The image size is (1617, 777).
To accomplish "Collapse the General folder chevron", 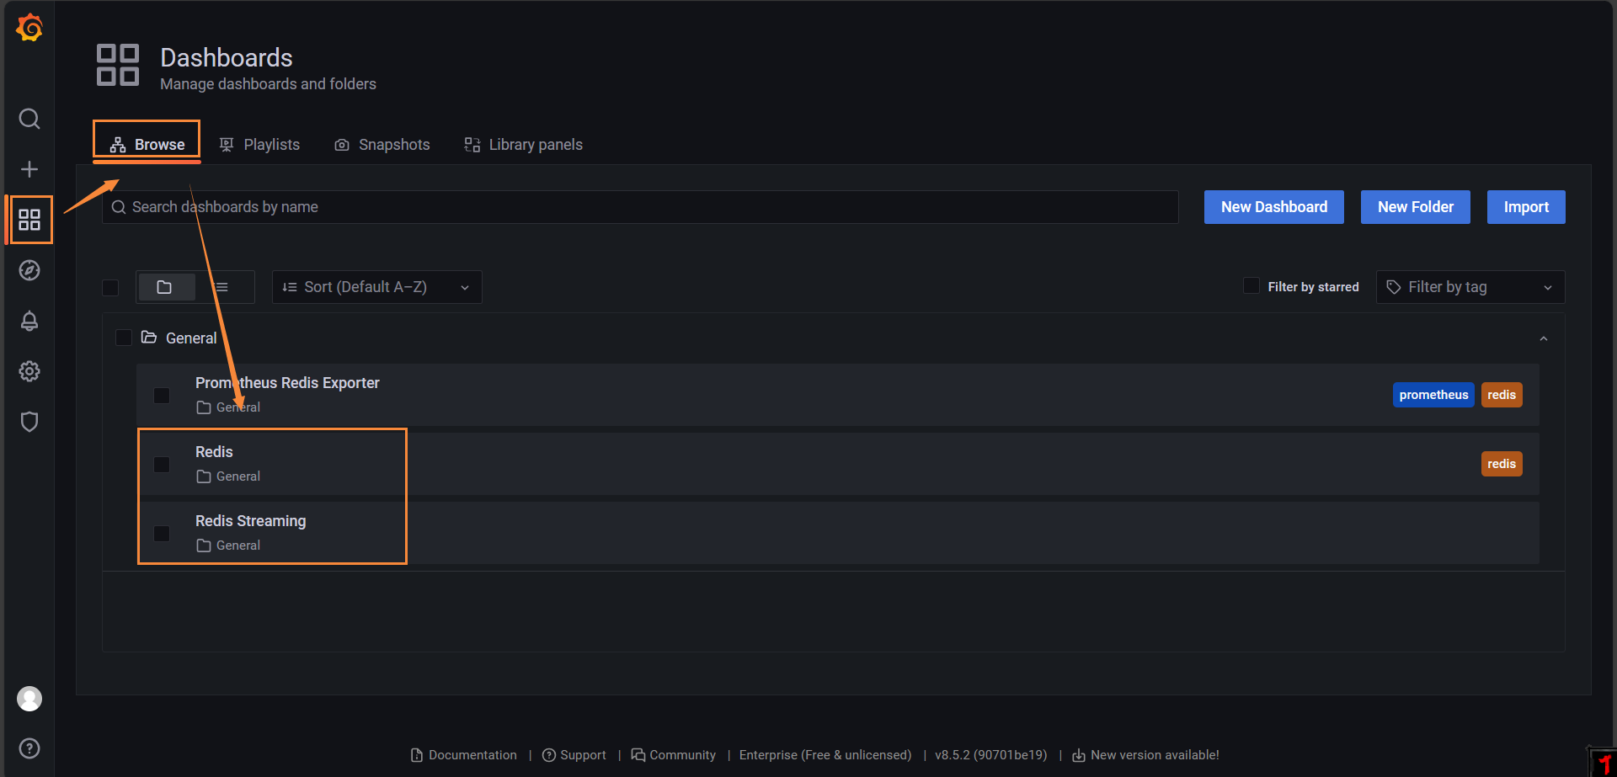I will point(1544,338).
